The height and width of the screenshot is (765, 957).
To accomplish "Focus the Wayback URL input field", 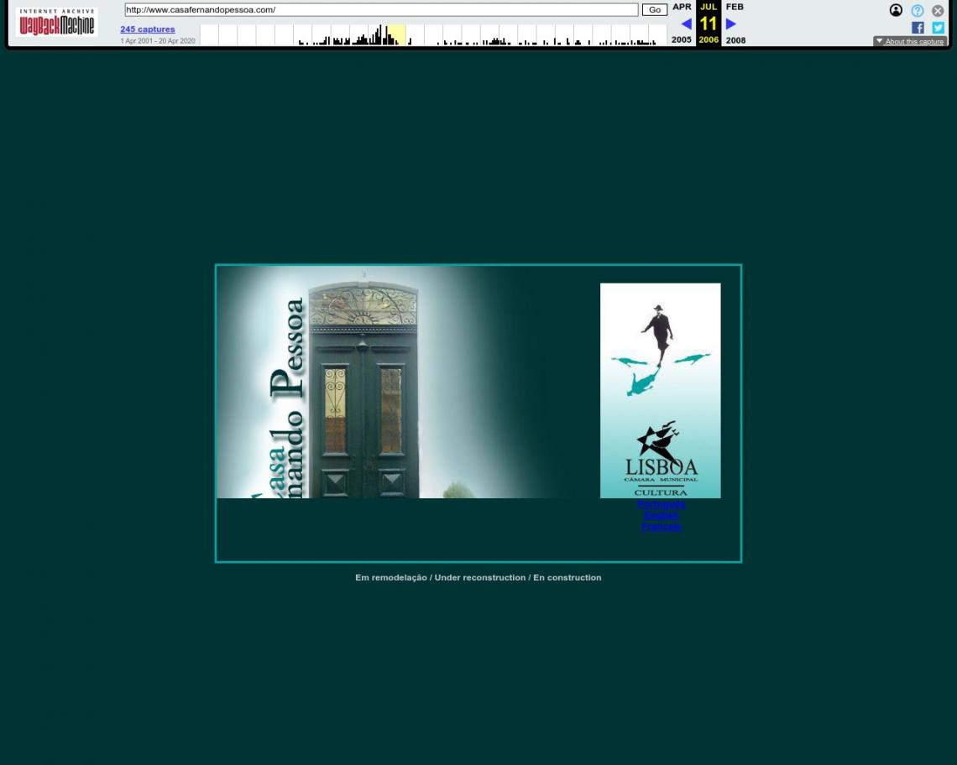I will point(381,10).
